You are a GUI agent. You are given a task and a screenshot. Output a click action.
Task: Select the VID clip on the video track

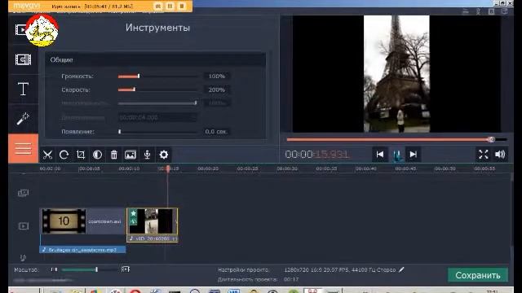pyautogui.click(x=153, y=225)
